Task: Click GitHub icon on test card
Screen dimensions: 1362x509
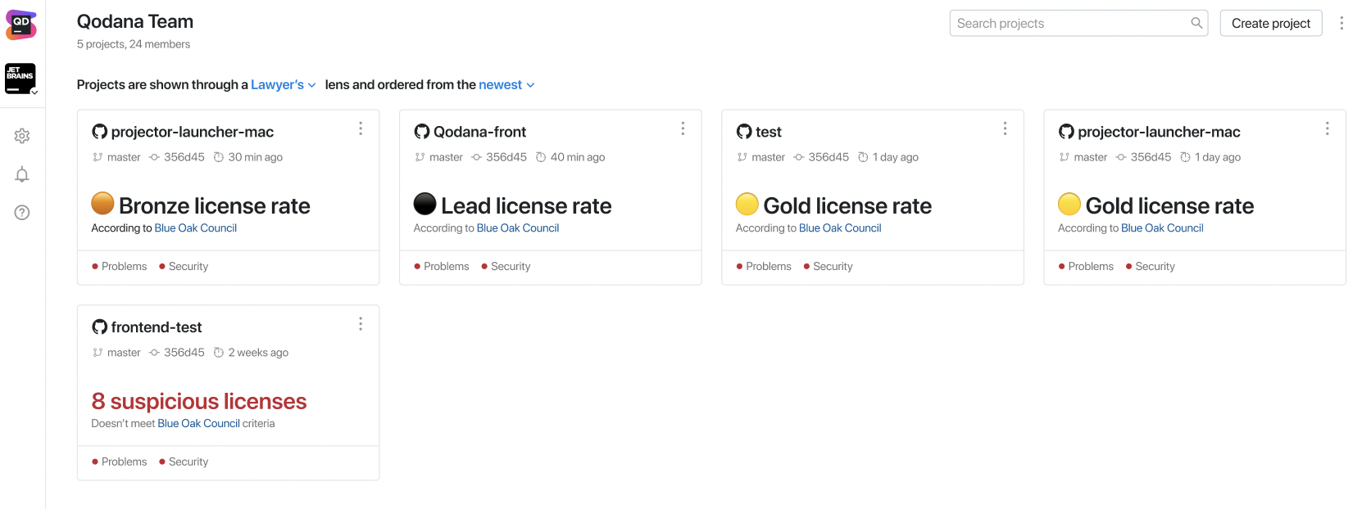Action: 744,132
